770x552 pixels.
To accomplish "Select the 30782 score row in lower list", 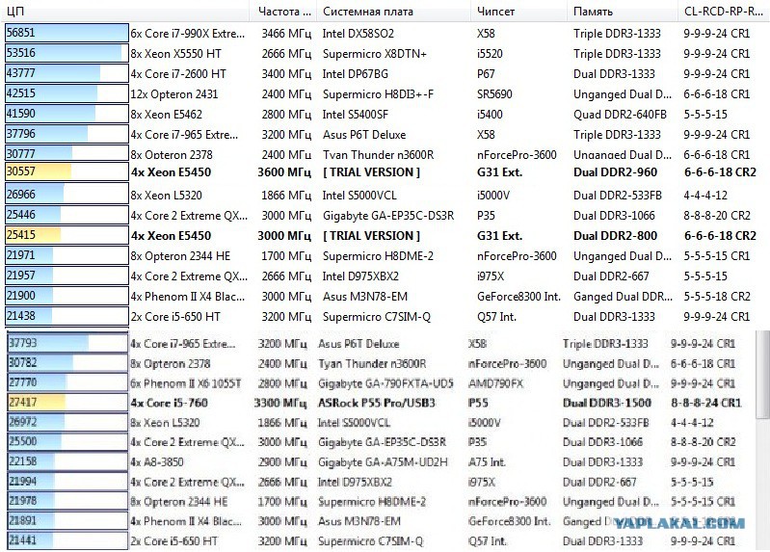I will pyautogui.click(x=372, y=363).
